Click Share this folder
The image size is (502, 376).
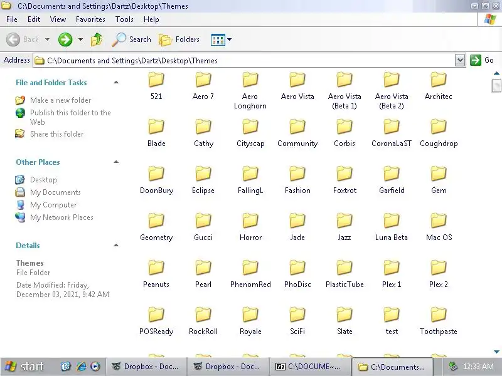click(50, 133)
